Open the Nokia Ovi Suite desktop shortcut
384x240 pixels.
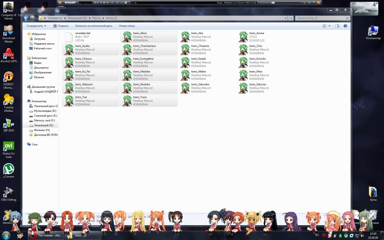[9, 150]
